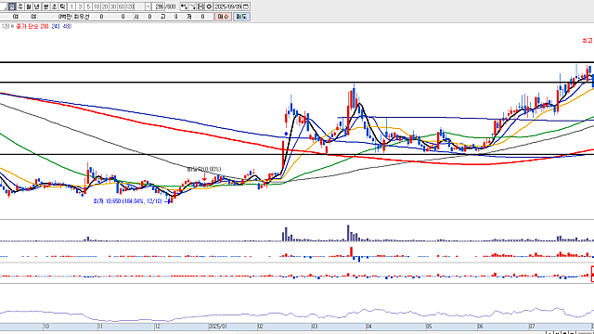Click the compress/expand chart arrows icon
This screenshot has height=334, width=594.
tap(184, 6)
